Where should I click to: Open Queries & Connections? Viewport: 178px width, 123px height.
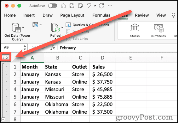(x=87, y=25)
